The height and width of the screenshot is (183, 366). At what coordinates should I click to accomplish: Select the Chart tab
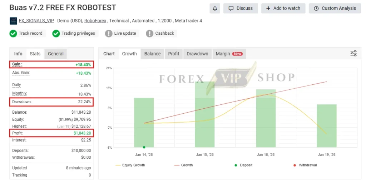(x=109, y=54)
